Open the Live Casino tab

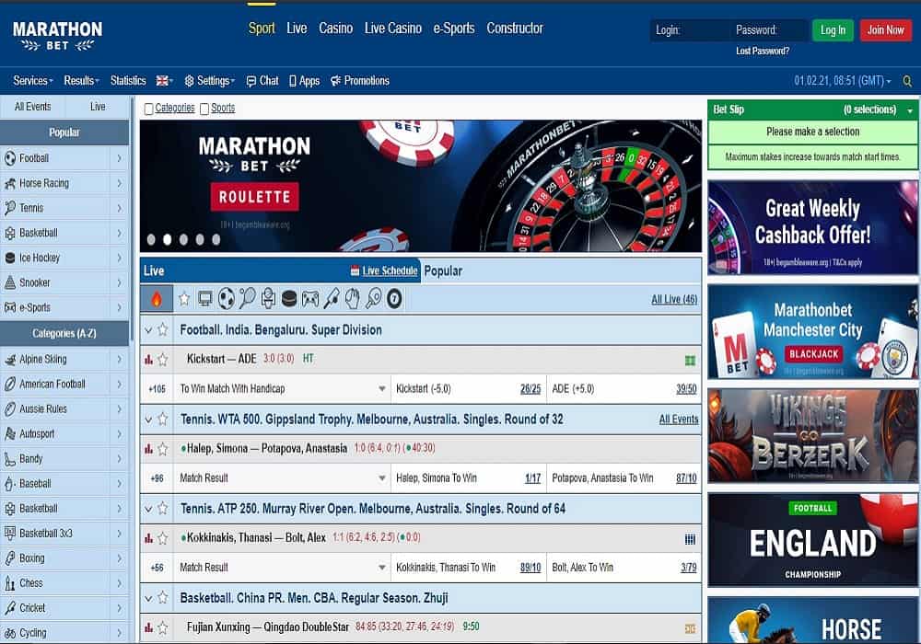(393, 29)
